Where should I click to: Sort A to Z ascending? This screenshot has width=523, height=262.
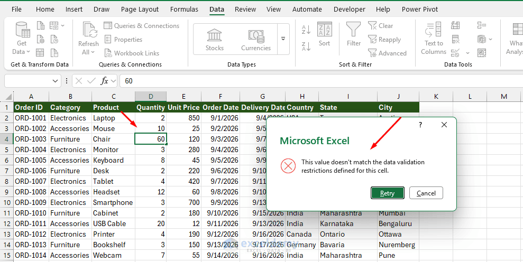[x=306, y=30]
